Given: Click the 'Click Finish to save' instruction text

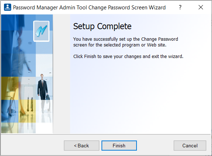Looking at the screenshot, I should (x=128, y=56).
